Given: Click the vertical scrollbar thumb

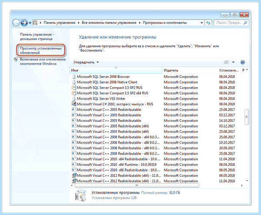Looking at the screenshot, I should [x=247, y=117].
